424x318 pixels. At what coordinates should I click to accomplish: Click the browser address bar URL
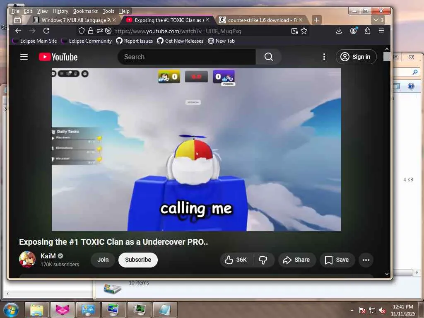(x=178, y=31)
